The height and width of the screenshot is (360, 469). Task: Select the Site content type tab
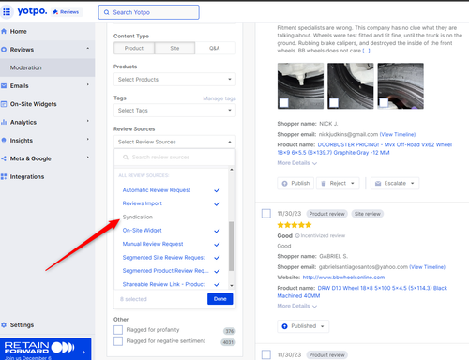coord(174,48)
